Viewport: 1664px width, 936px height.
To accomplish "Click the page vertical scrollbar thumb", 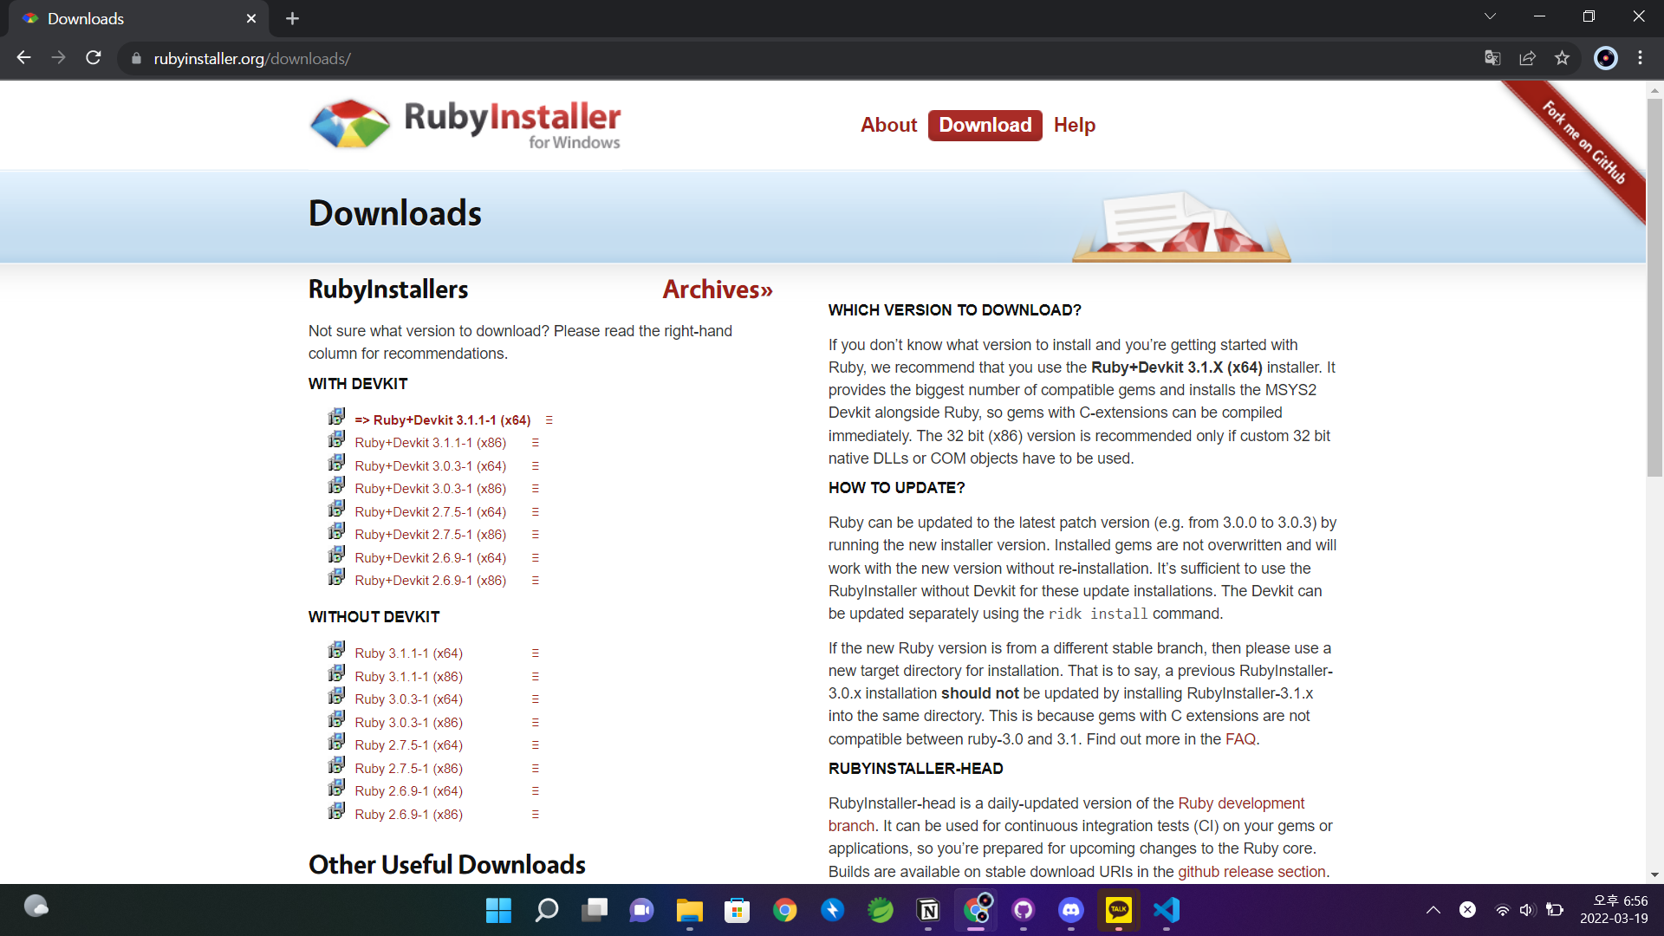I will pyautogui.click(x=1654, y=286).
